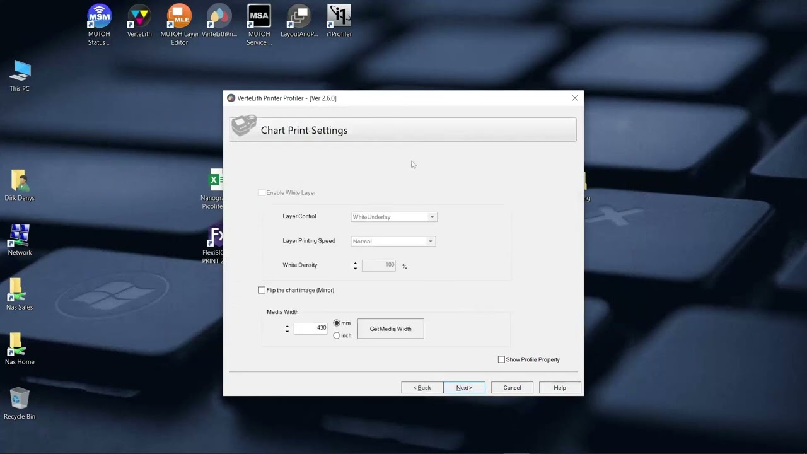Launch MUTOH Layer Editor shortcut

pyautogui.click(x=180, y=25)
